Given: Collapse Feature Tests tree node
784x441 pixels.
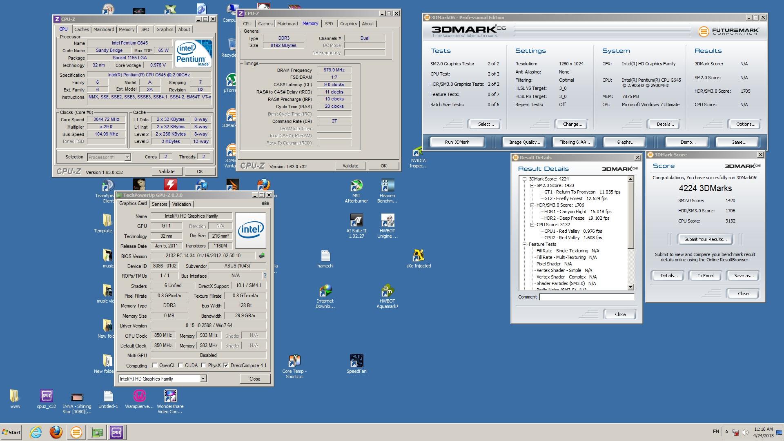Looking at the screenshot, I should [x=524, y=244].
